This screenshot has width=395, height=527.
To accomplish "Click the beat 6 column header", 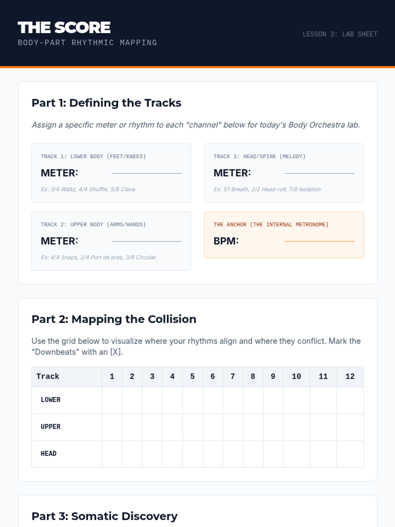I will (213, 376).
